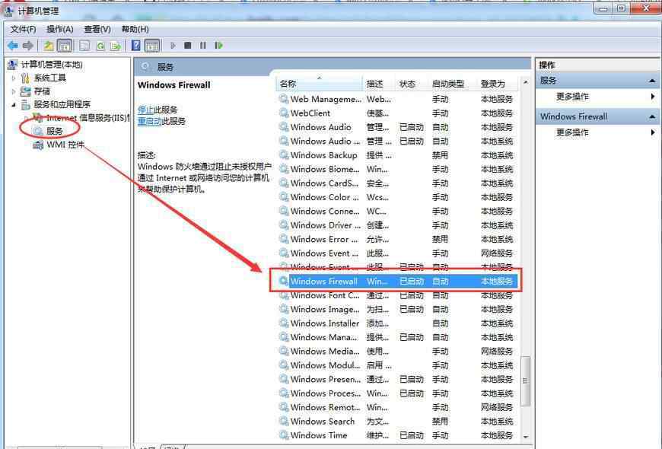Viewport: 662px width, 449px height.
Task: Open Help with the question mark icon
Action: (136, 46)
